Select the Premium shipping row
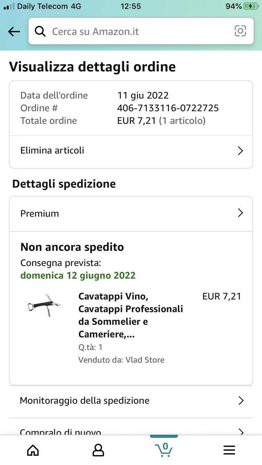 tap(131, 214)
